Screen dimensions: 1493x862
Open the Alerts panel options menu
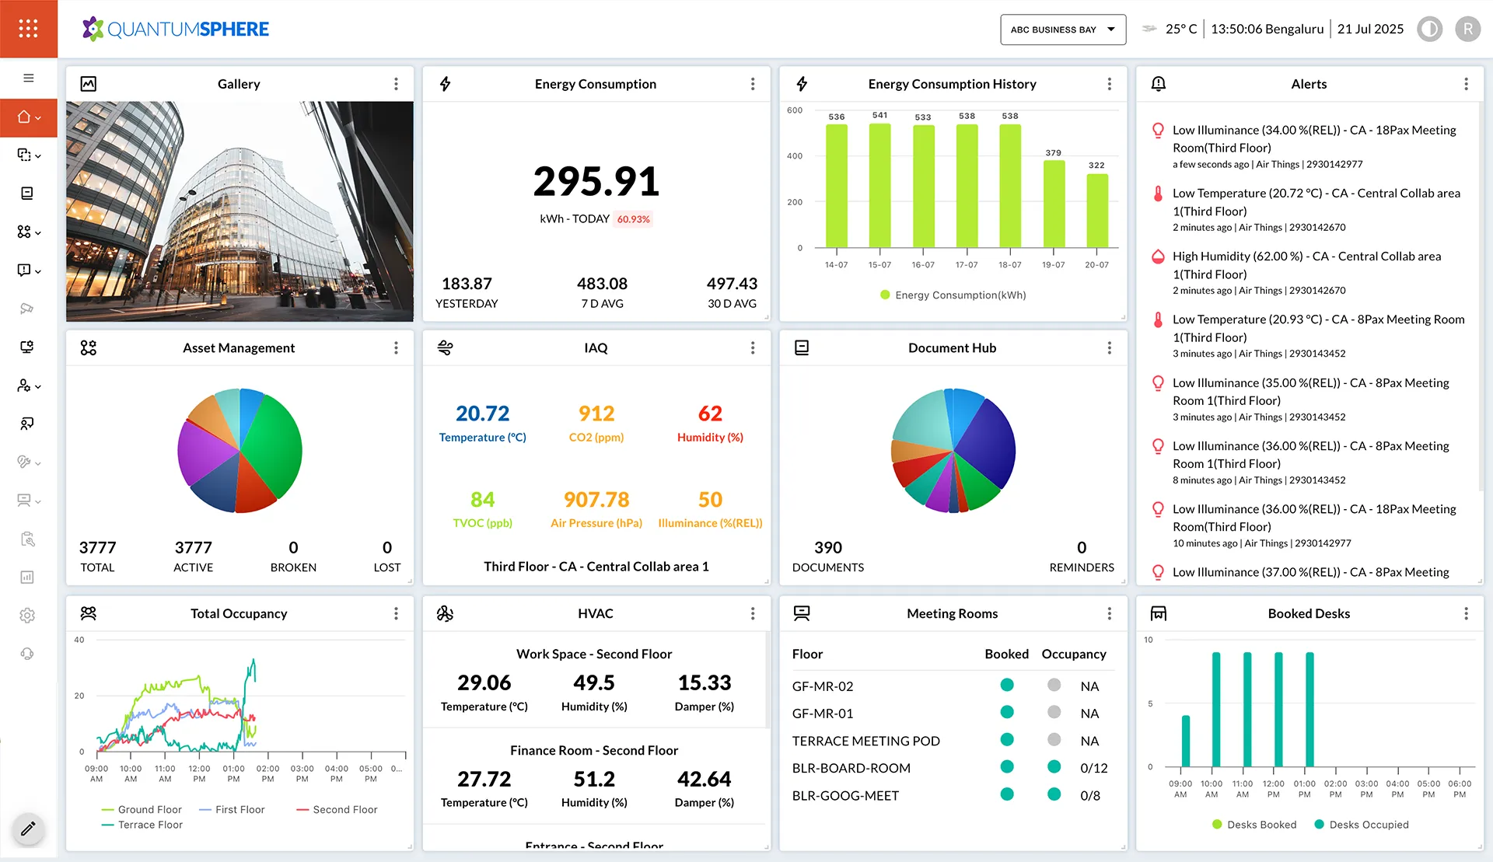click(x=1466, y=84)
